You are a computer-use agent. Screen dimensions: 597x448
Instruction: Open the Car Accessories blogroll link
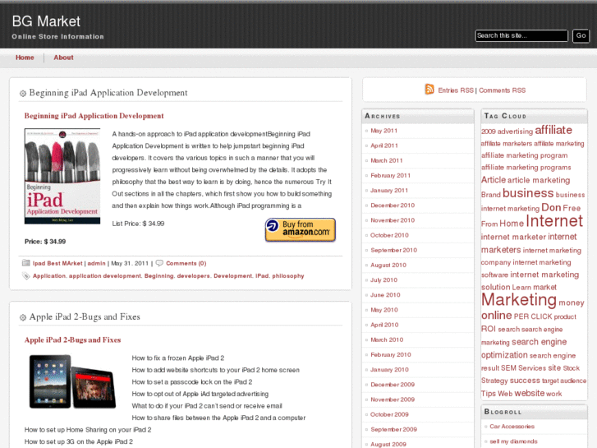[x=512, y=427]
